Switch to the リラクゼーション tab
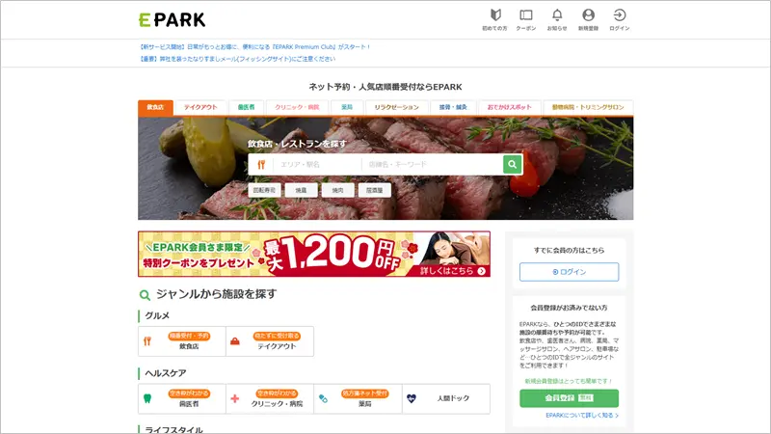The width and height of the screenshot is (771, 434). pyautogui.click(x=396, y=107)
